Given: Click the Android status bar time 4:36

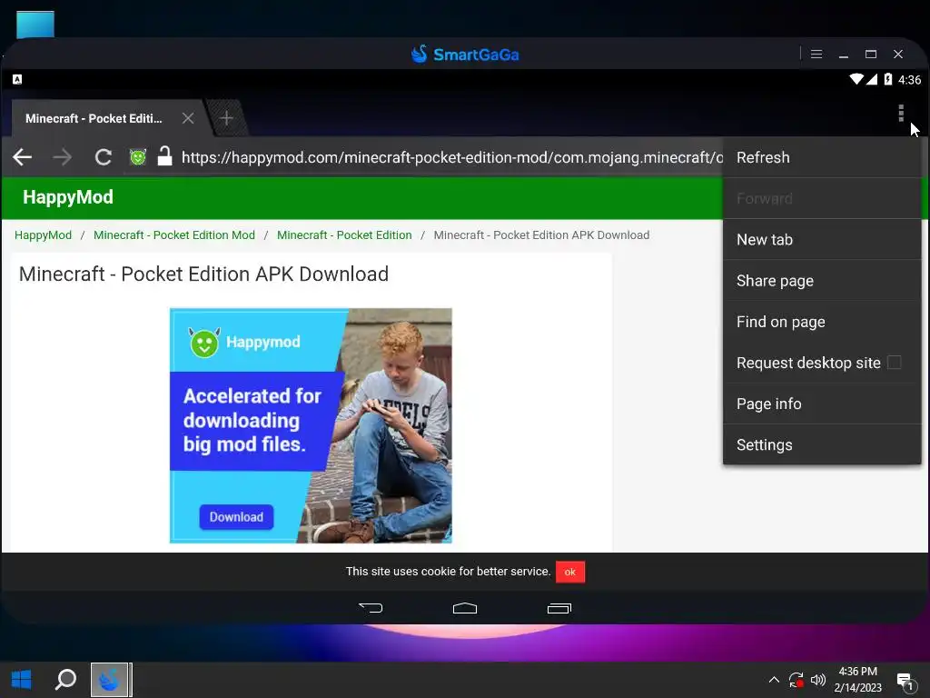Looking at the screenshot, I should [909, 80].
